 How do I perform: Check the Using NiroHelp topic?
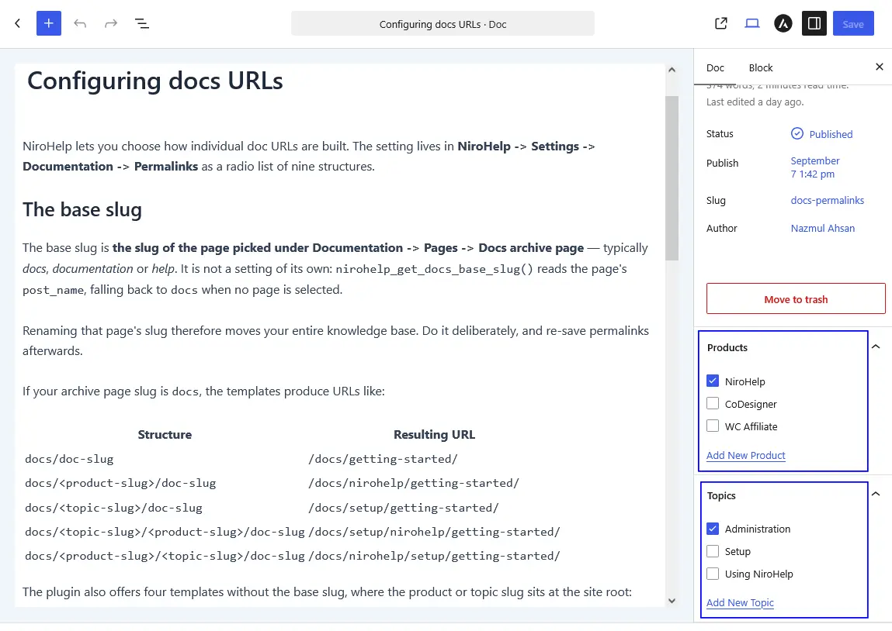[713, 574]
